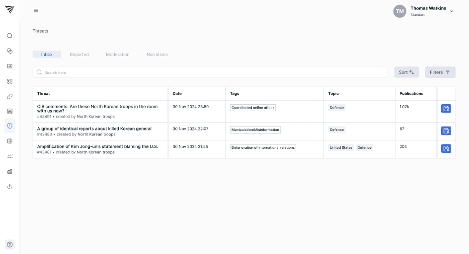Expand the Thomas Watkins user dropdown
469x254 pixels.
451,11
